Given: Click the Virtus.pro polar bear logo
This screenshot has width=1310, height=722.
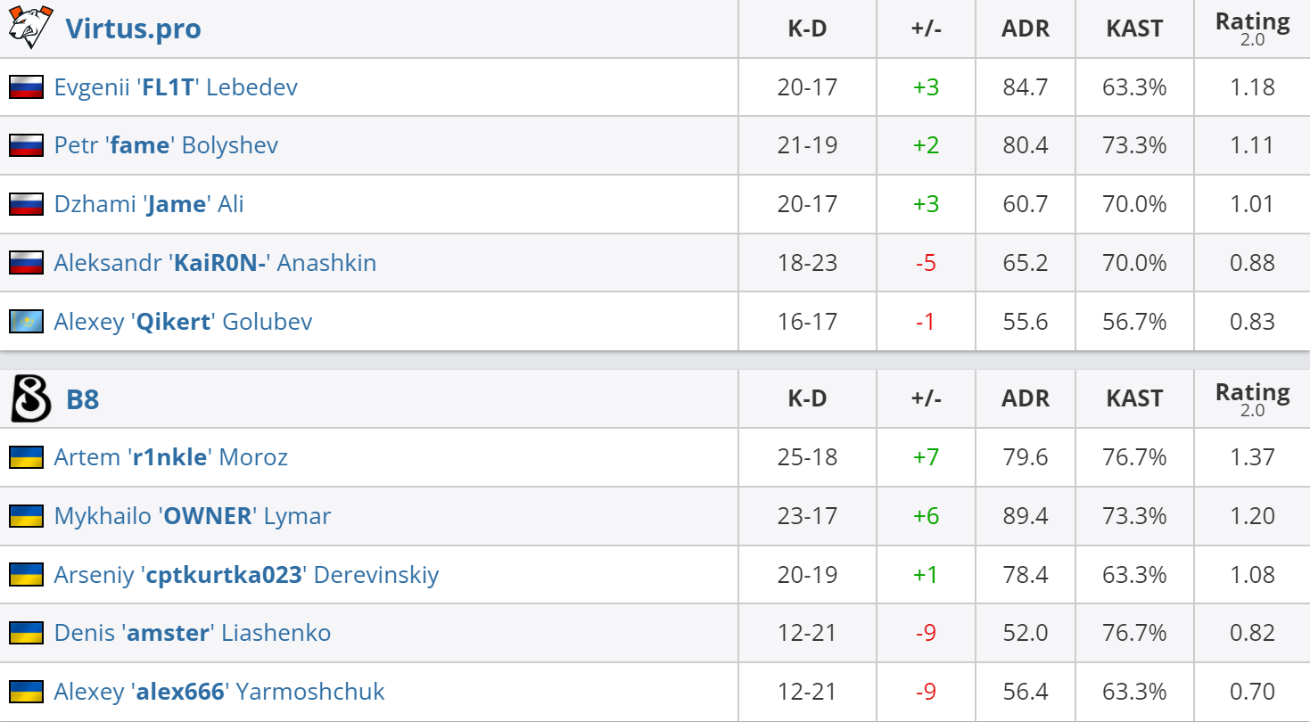Looking at the screenshot, I should pos(26,28).
